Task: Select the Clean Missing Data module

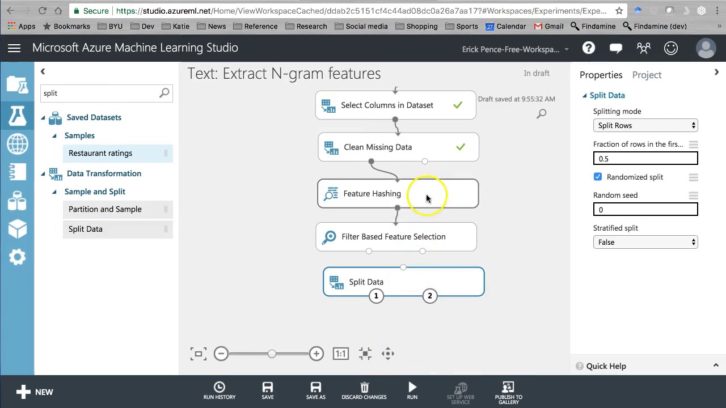Action: pyautogui.click(x=398, y=147)
